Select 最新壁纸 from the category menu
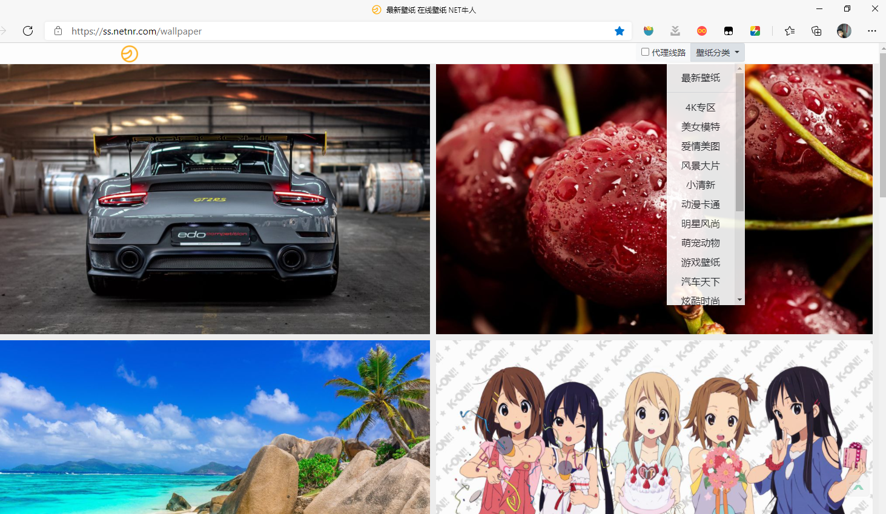 (x=701, y=78)
